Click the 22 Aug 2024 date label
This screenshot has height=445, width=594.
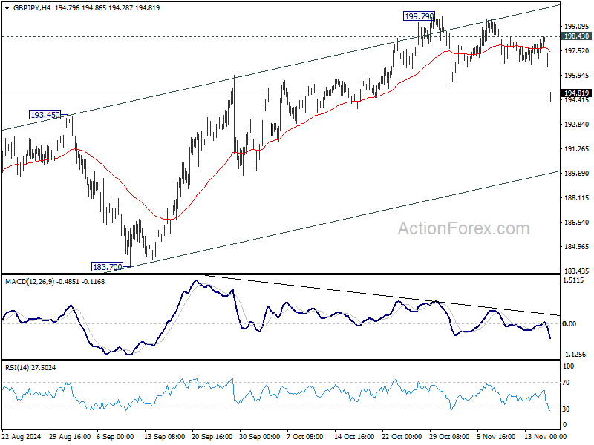click(22, 436)
